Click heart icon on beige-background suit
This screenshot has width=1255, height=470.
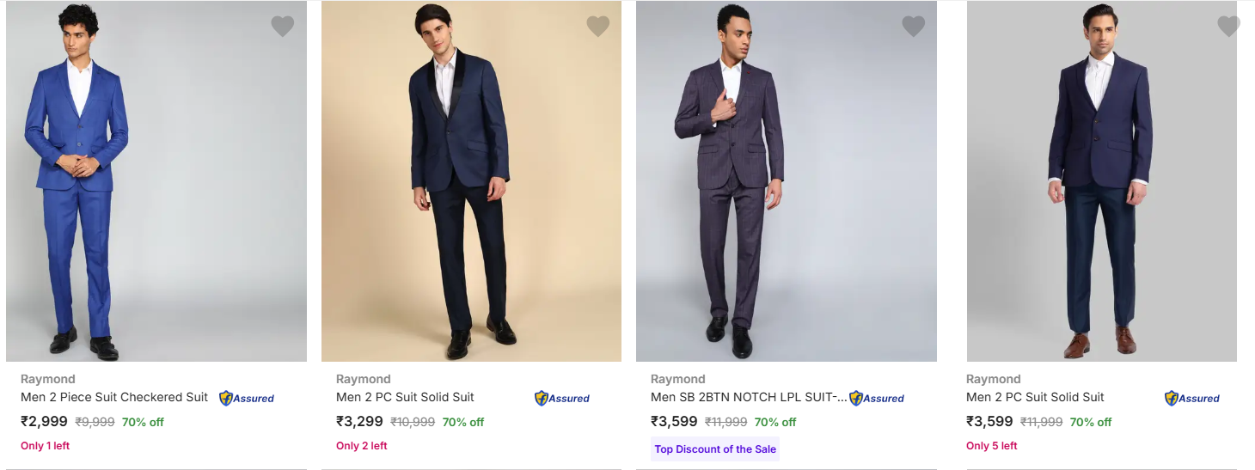597,27
